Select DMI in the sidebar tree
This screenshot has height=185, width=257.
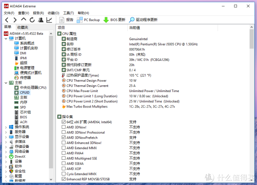coord(20,53)
